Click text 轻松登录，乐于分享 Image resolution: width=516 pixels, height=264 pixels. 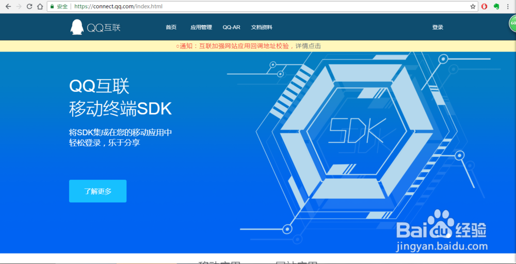105,143
